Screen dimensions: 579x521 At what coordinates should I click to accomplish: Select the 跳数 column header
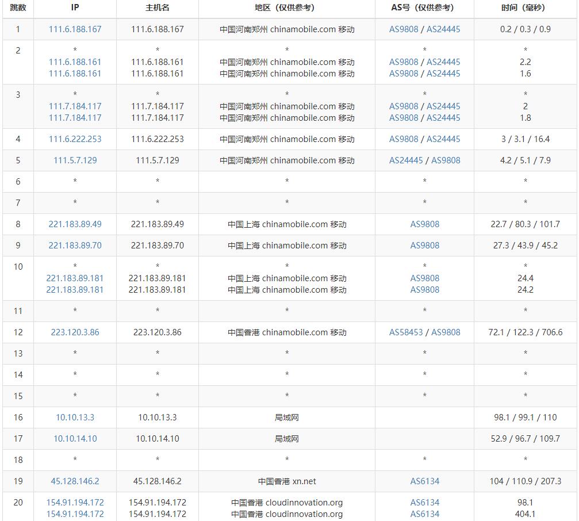click(x=18, y=7)
